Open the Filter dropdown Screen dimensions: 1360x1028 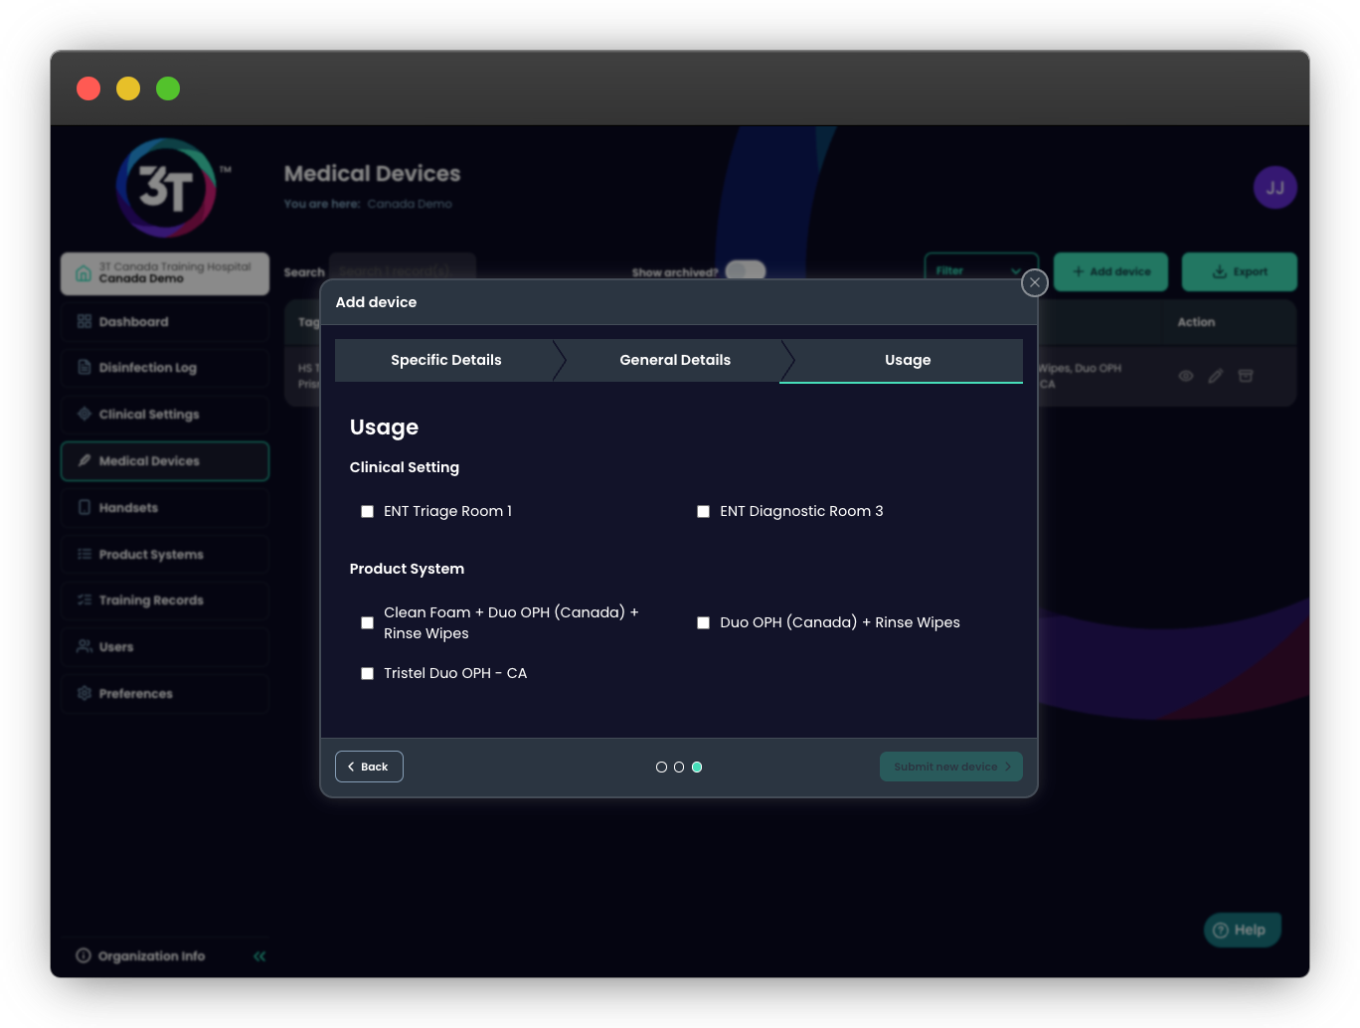[x=980, y=270]
